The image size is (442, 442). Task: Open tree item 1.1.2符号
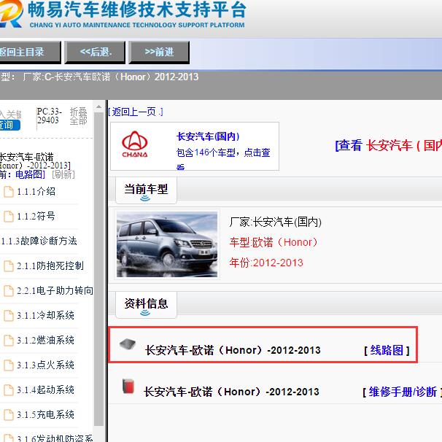point(36,216)
